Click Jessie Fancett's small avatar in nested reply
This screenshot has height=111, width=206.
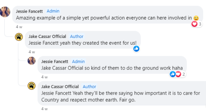[31, 61]
